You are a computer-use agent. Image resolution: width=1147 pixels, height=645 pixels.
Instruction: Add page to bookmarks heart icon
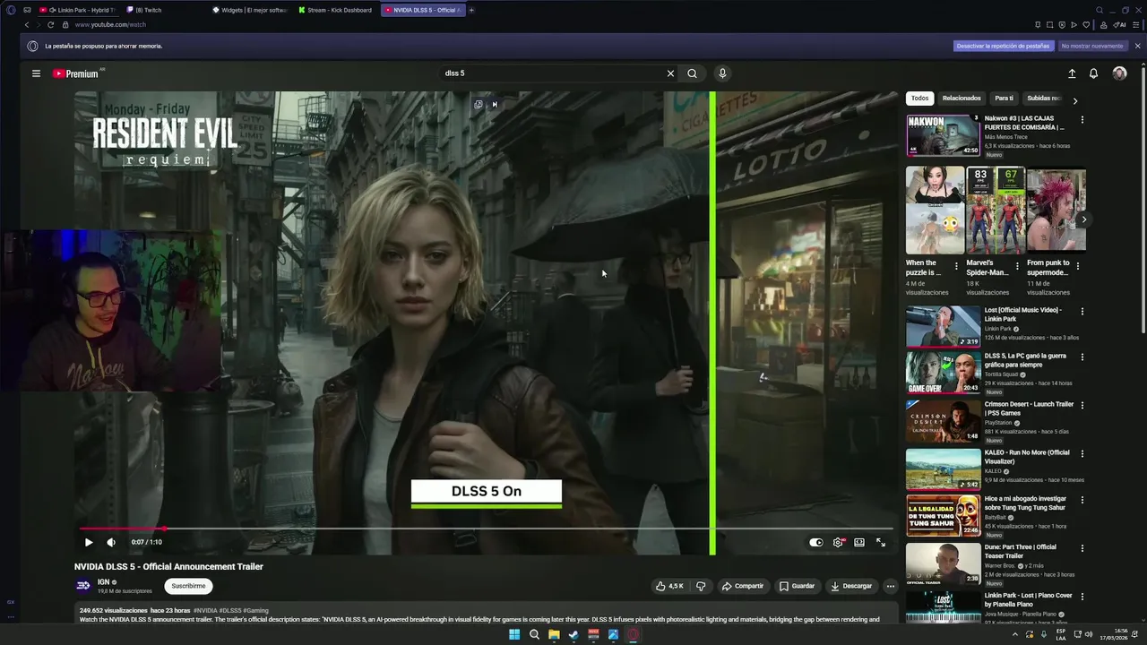[x=1086, y=24]
